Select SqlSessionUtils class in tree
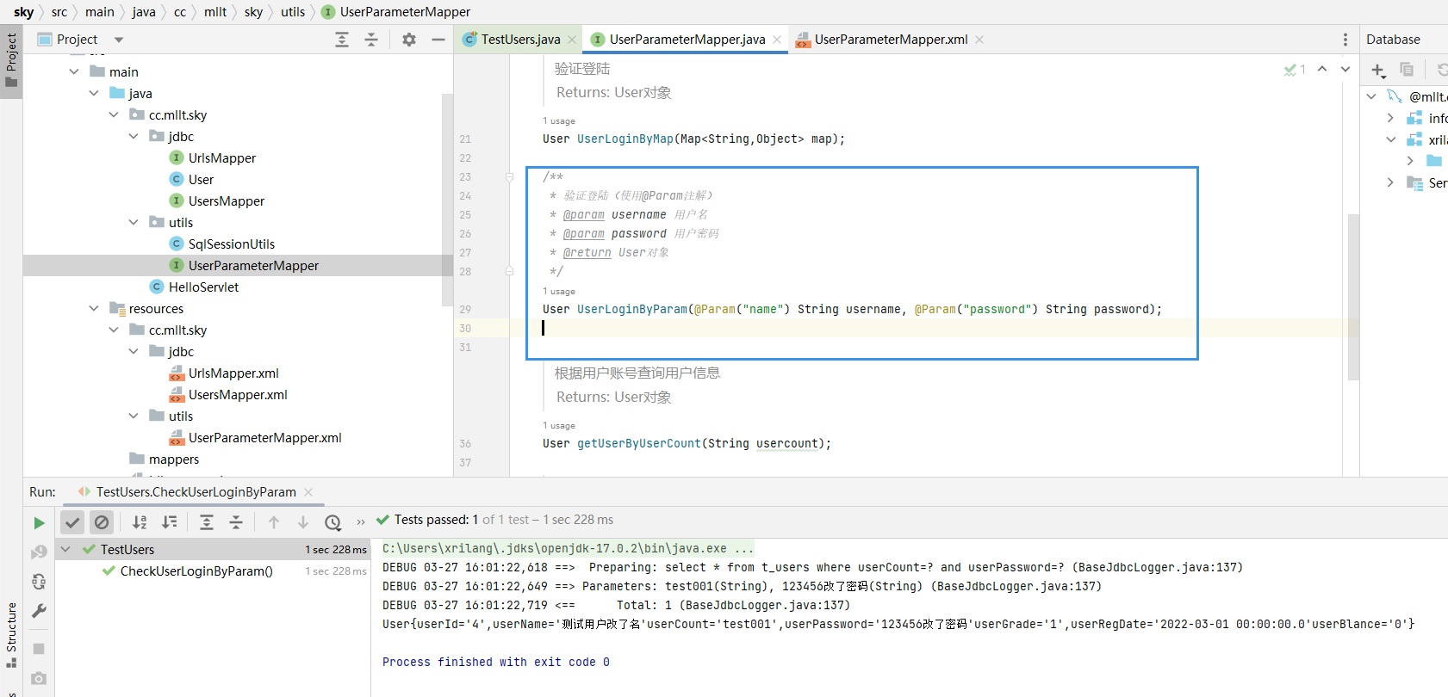This screenshot has width=1448, height=697. 232,244
